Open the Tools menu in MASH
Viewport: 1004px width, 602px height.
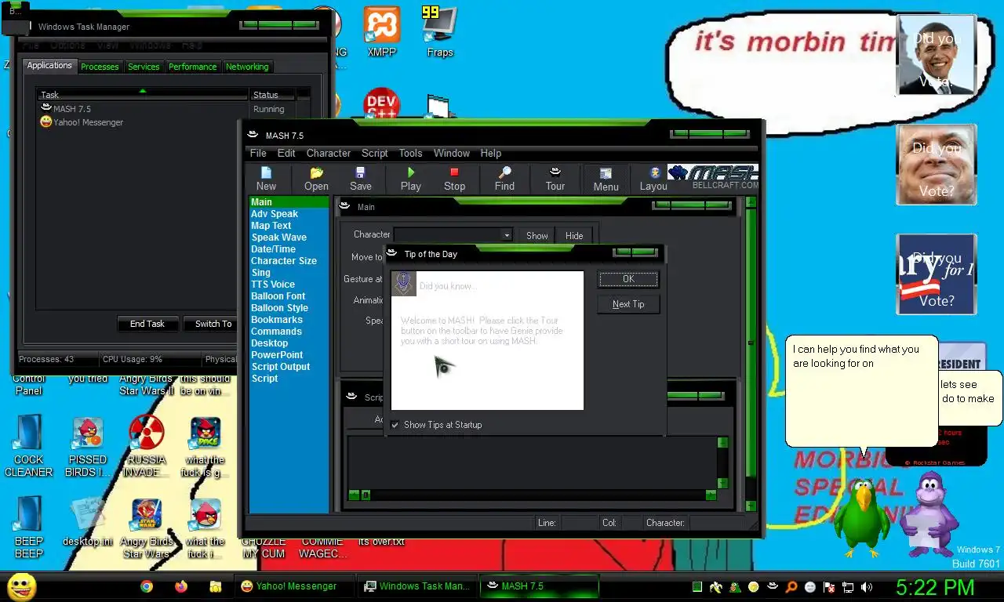point(410,154)
